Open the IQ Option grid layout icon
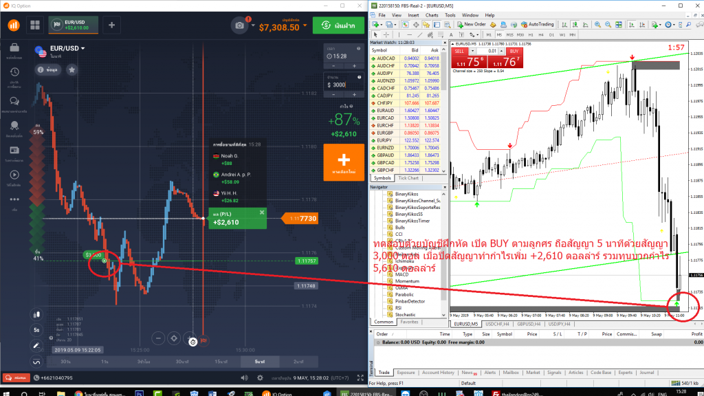 point(35,25)
